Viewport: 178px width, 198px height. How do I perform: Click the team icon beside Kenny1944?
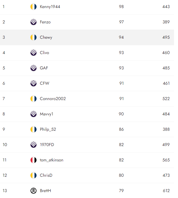pos(33,7)
